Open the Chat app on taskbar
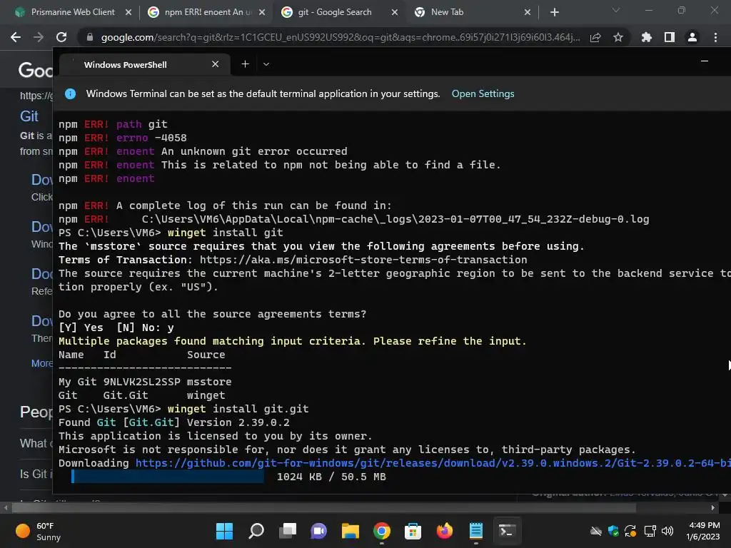Viewport: 731px width, 548px height. (x=319, y=531)
